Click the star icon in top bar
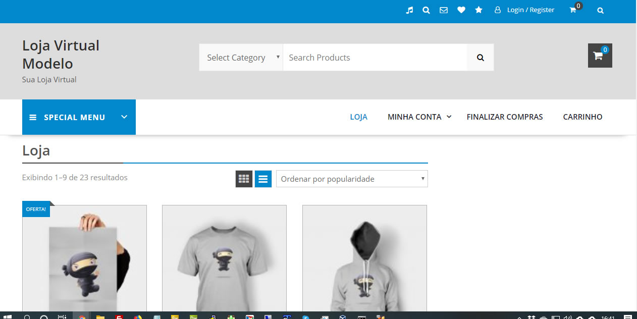637x319 pixels. point(479,10)
